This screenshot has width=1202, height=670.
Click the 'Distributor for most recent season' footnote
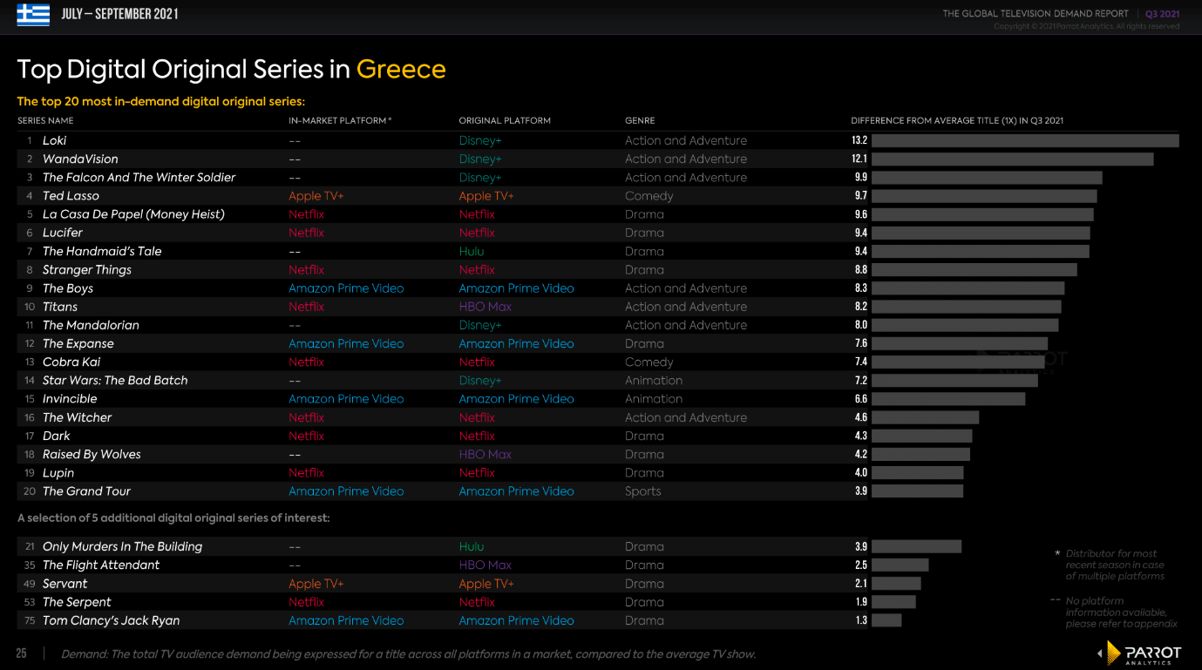1115,565
